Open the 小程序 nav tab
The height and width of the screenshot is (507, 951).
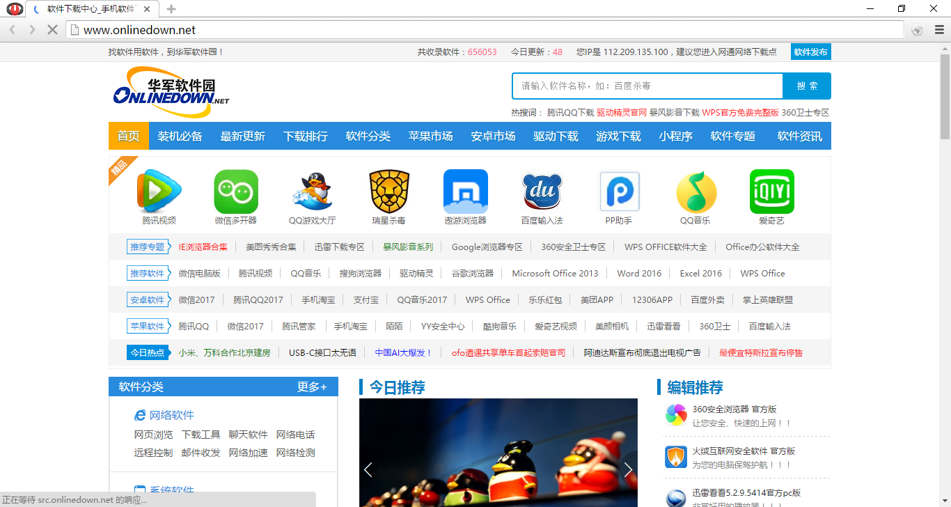(676, 136)
